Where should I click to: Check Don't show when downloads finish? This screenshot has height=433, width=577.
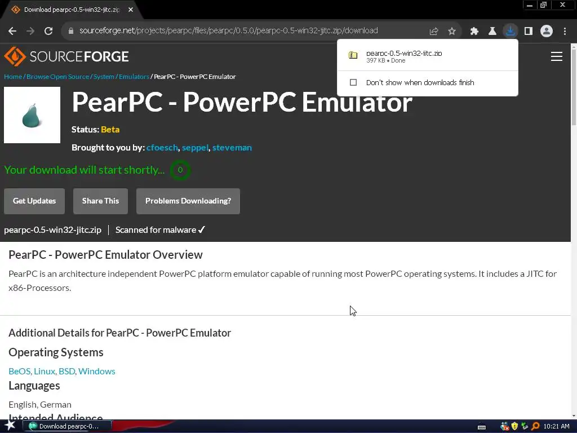(353, 82)
